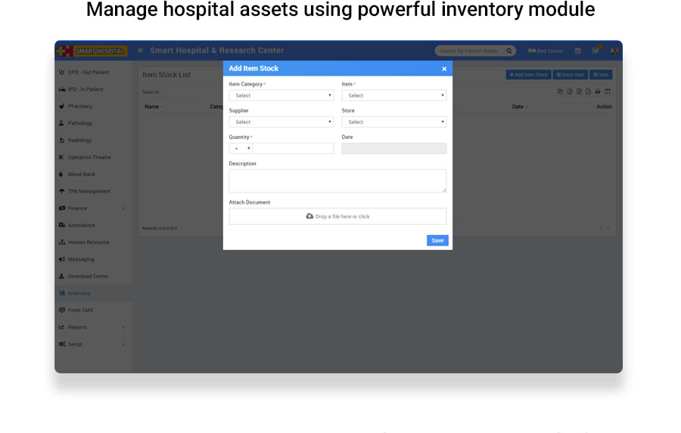Open the quantity plus sign selector
681x433 pixels.
point(241,149)
